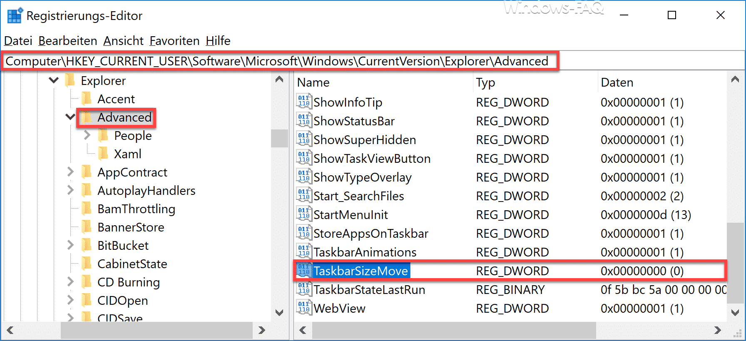Click the DWORD icon next to StartMenuInit
Screen dimensions: 746x341
[304, 214]
